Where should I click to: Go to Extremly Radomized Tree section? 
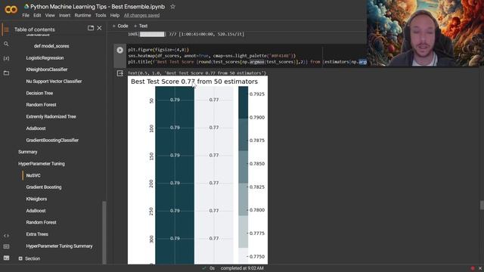pos(51,116)
